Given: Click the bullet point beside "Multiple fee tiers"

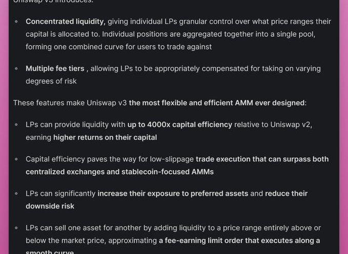Looking at the screenshot, I should [x=16, y=69].
